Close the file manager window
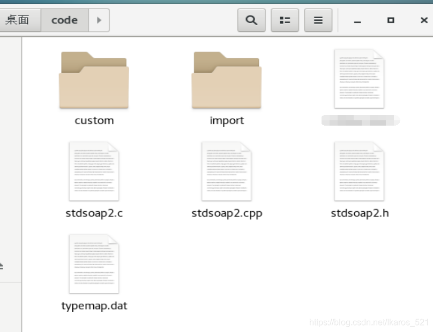 [424, 20]
